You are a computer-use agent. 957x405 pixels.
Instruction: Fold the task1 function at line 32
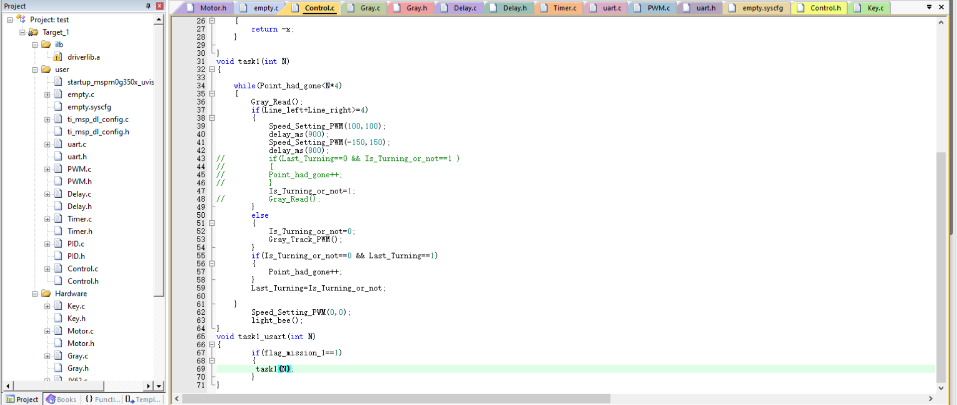(x=211, y=70)
